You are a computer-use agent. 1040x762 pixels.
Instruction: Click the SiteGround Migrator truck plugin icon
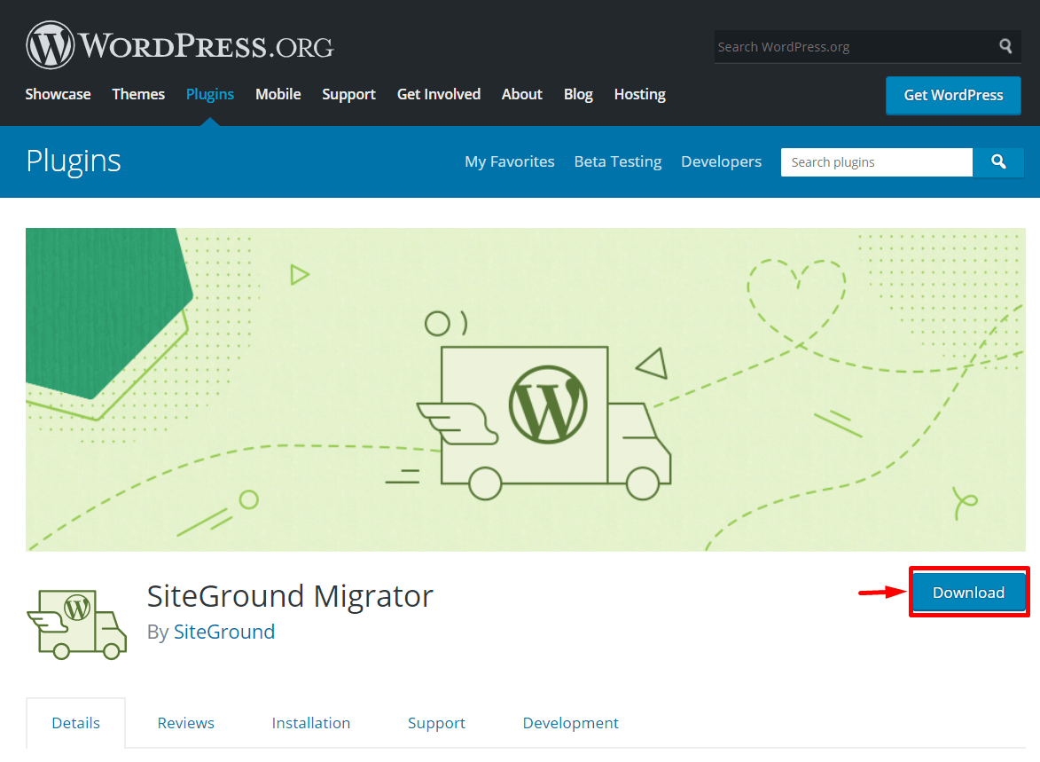pos(76,625)
